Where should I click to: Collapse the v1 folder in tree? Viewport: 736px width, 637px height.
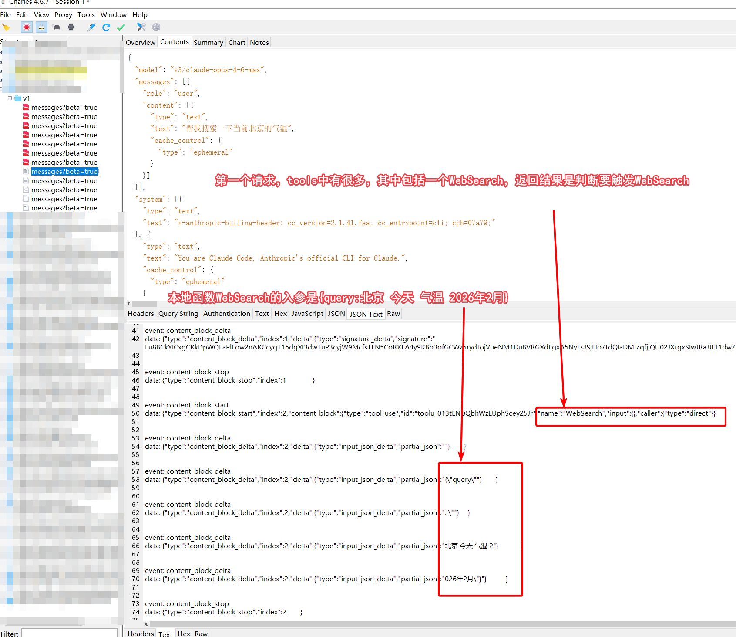[x=10, y=98]
